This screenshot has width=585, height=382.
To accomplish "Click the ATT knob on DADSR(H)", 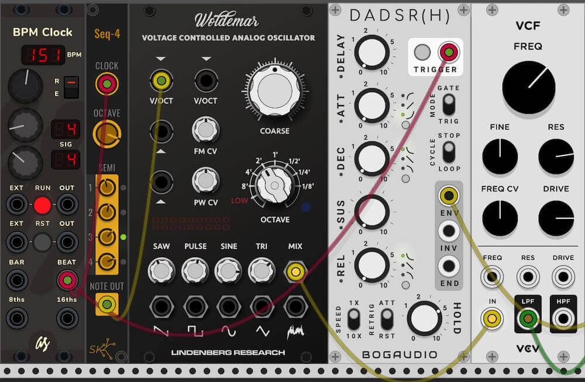I will click(x=371, y=106).
